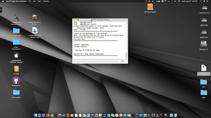
Task: Click the "disk6" ejected log line
Action: (x=80, y=47)
